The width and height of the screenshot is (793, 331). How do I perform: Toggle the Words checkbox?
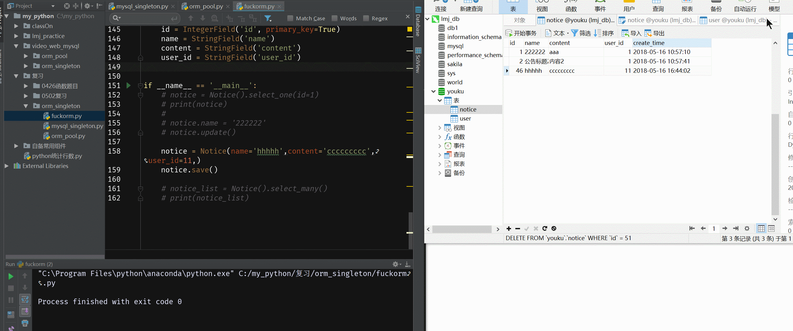(x=334, y=18)
